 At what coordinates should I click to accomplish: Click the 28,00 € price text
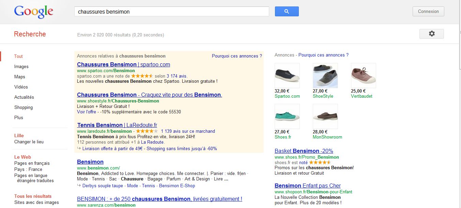click(x=320, y=132)
